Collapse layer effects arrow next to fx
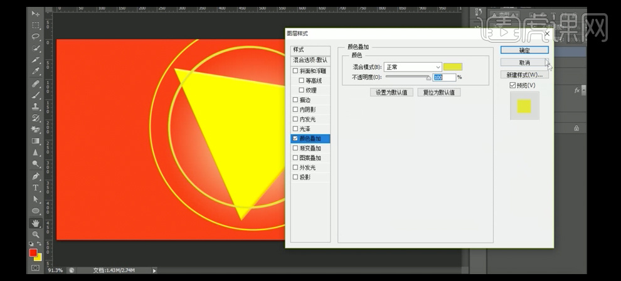621x281 pixels. [x=583, y=90]
